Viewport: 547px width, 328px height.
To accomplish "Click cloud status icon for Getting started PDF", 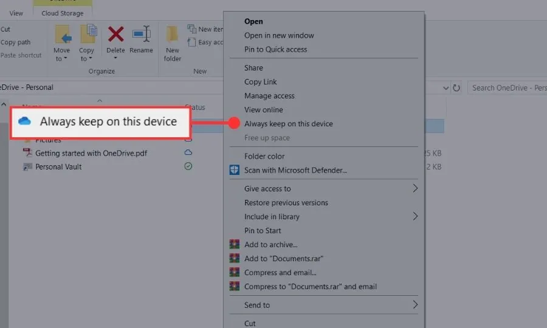I will 188,152.
